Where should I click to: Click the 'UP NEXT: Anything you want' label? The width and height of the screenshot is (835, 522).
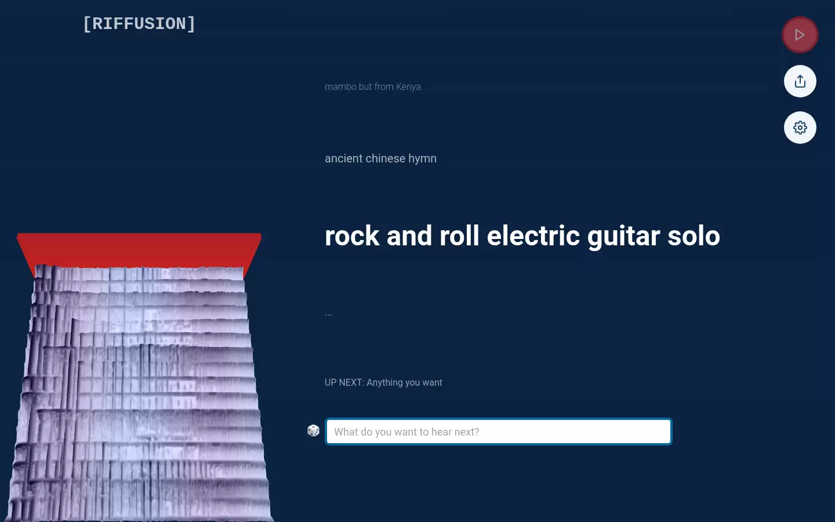point(383,382)
